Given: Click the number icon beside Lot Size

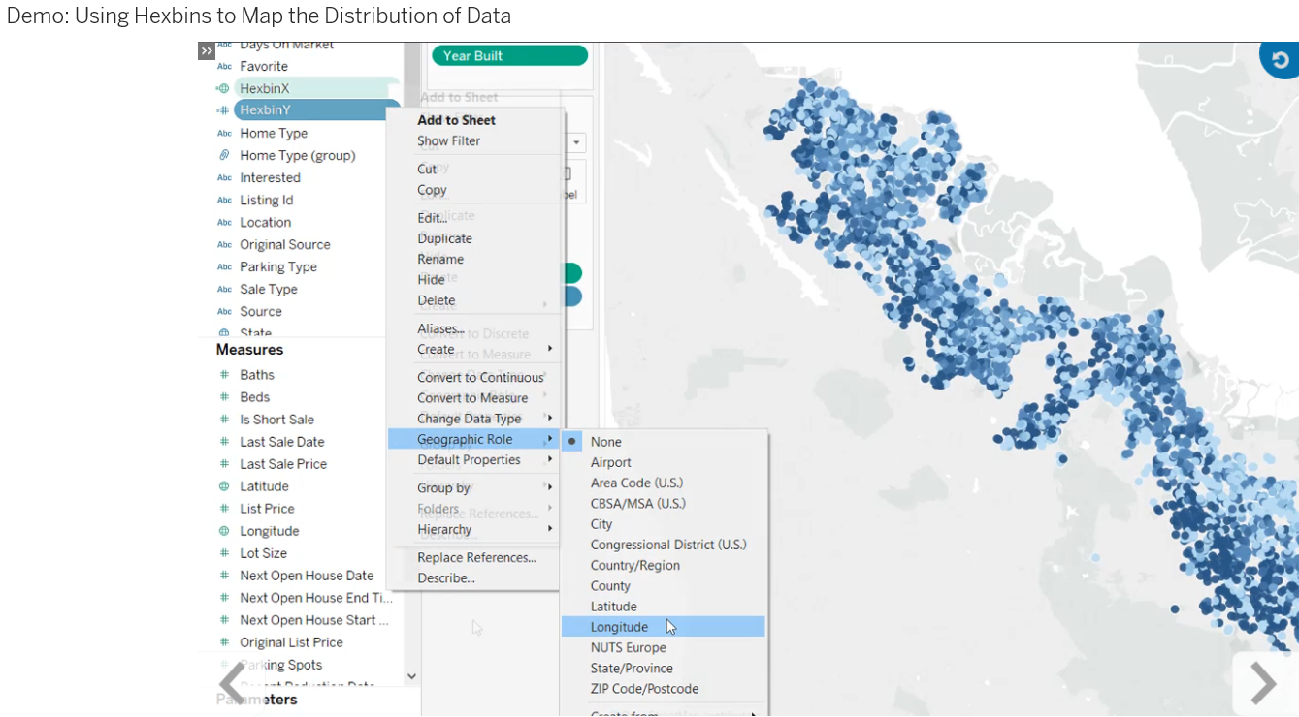Looking at the screenshot, I should [224, 553].
